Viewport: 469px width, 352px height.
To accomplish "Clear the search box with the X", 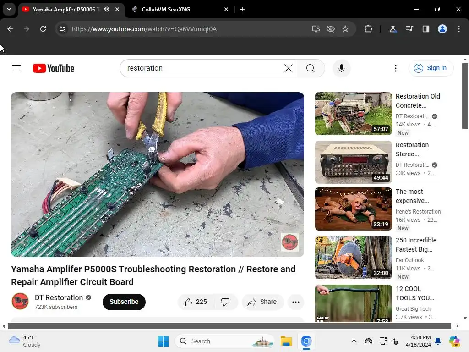I will point(289,68).
